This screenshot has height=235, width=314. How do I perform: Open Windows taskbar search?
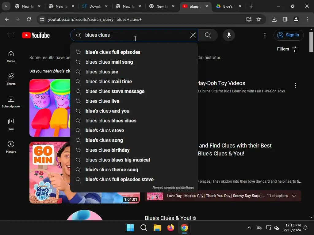tap(144, 228)
